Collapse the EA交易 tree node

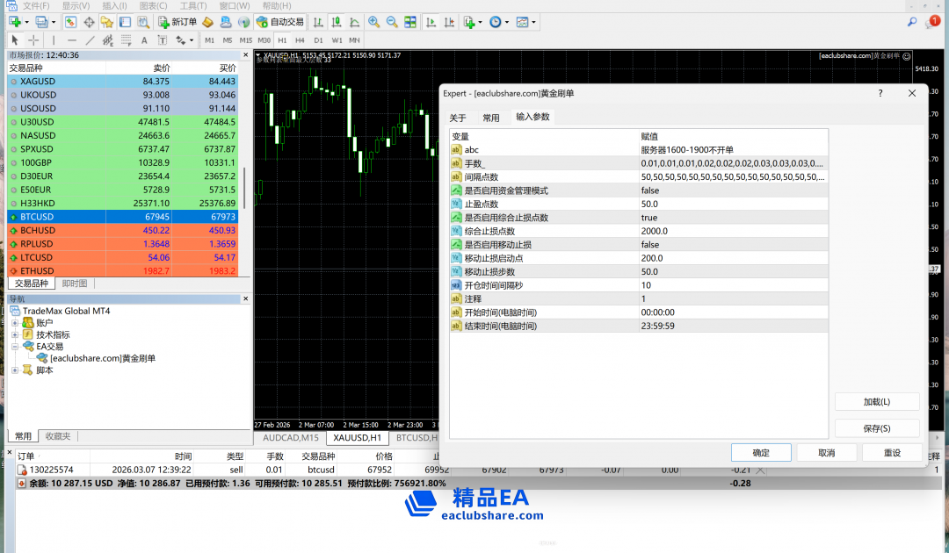point(15,346)
